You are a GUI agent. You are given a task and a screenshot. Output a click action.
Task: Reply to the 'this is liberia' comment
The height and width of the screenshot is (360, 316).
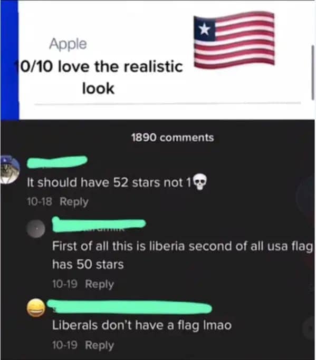click(100, 284)
